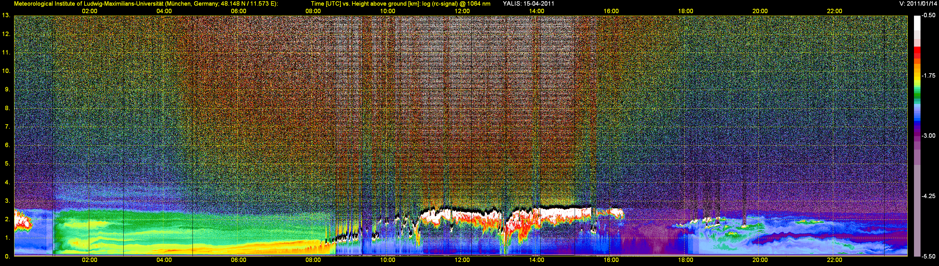
Task: Select the 5 km height axis label
Action: tap(7, 163)
